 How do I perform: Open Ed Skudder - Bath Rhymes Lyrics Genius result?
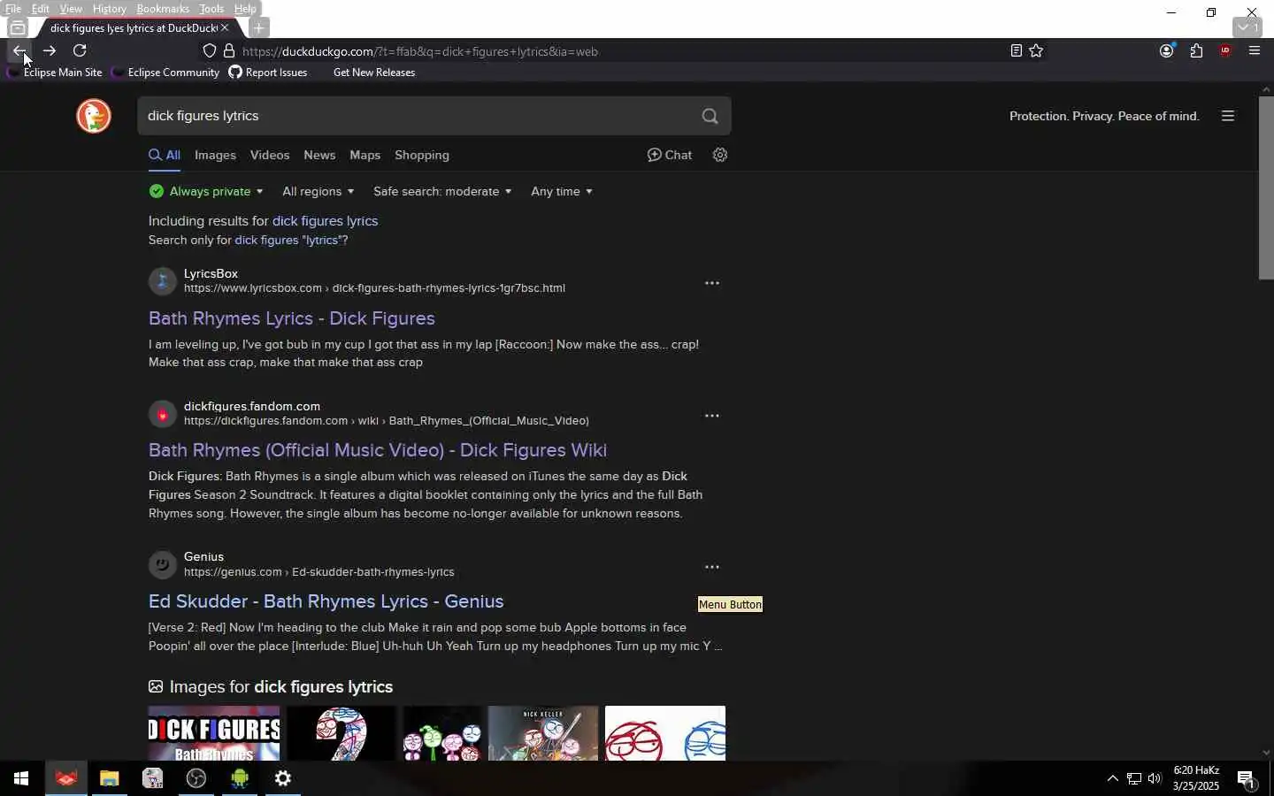(x=326, y=601)
